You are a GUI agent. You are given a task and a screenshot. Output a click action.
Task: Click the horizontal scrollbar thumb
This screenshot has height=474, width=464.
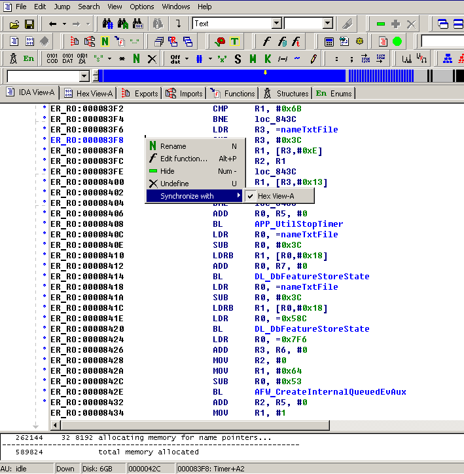click(195, 425)
